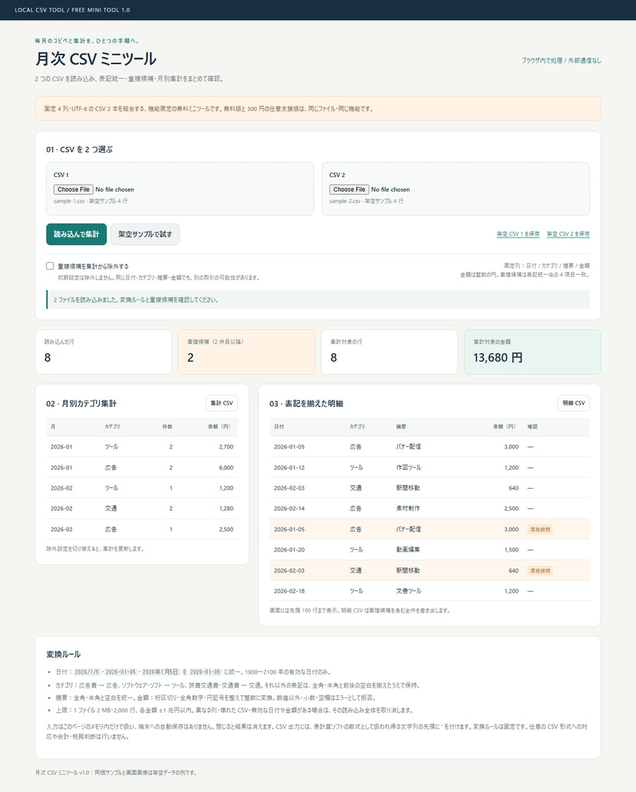Click the 1,280 amount in monthly summary
This screenshot has height=792, width=636.
(x=226, y=509)
